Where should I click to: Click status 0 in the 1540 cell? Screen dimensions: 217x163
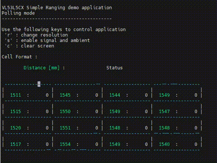(x=196, y=144)
